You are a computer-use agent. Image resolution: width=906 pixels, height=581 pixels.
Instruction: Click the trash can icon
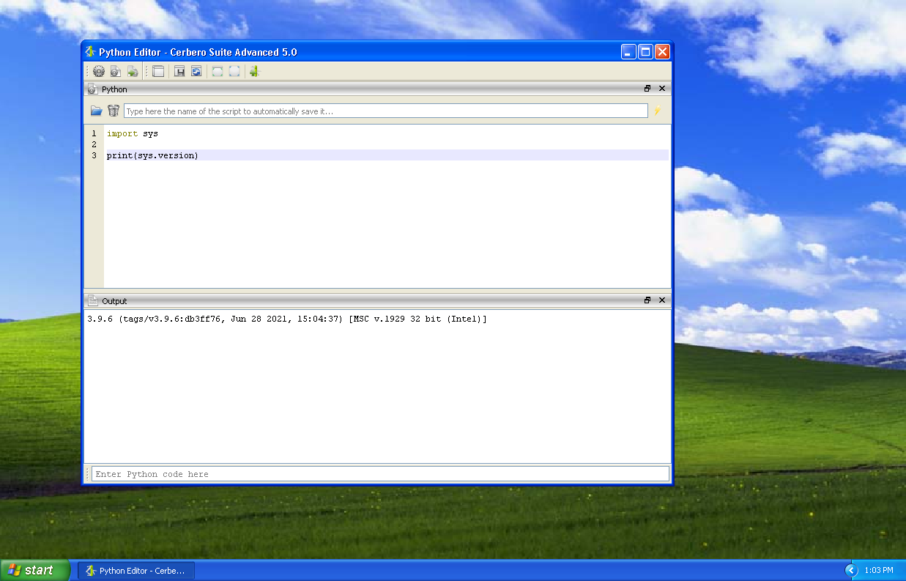pyautogui.click(x=114, y=111)
